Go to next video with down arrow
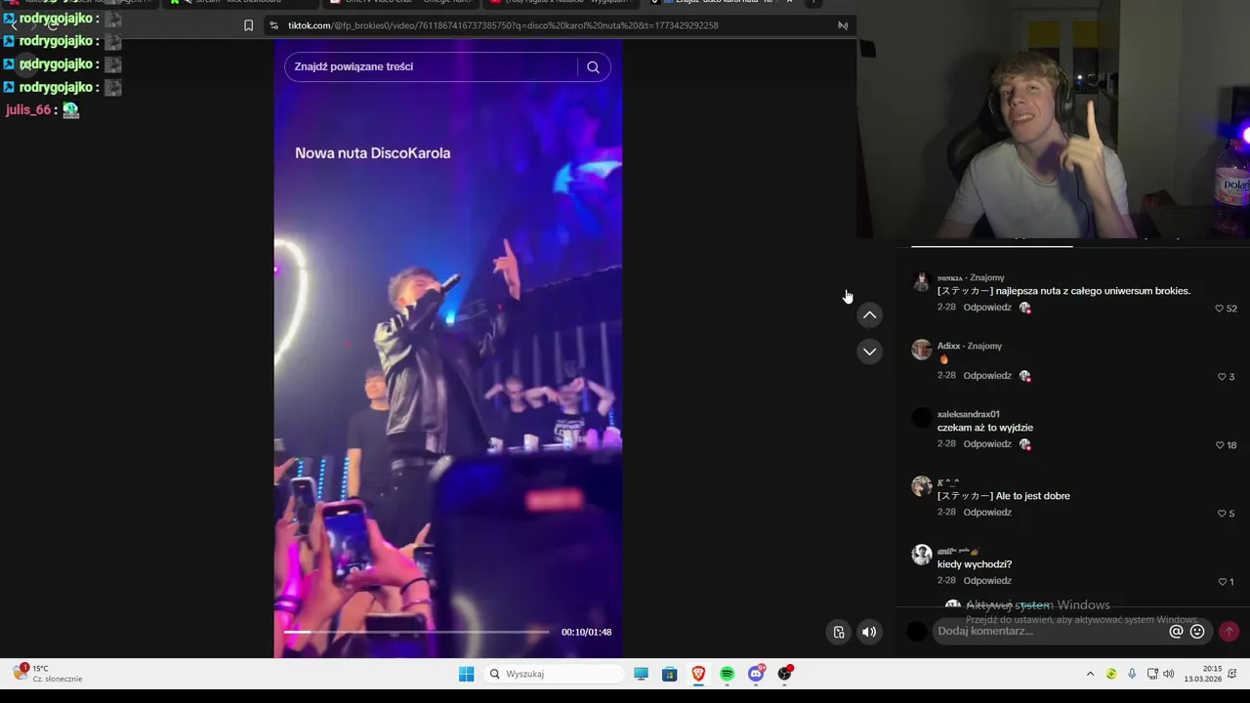 (869, 351)
